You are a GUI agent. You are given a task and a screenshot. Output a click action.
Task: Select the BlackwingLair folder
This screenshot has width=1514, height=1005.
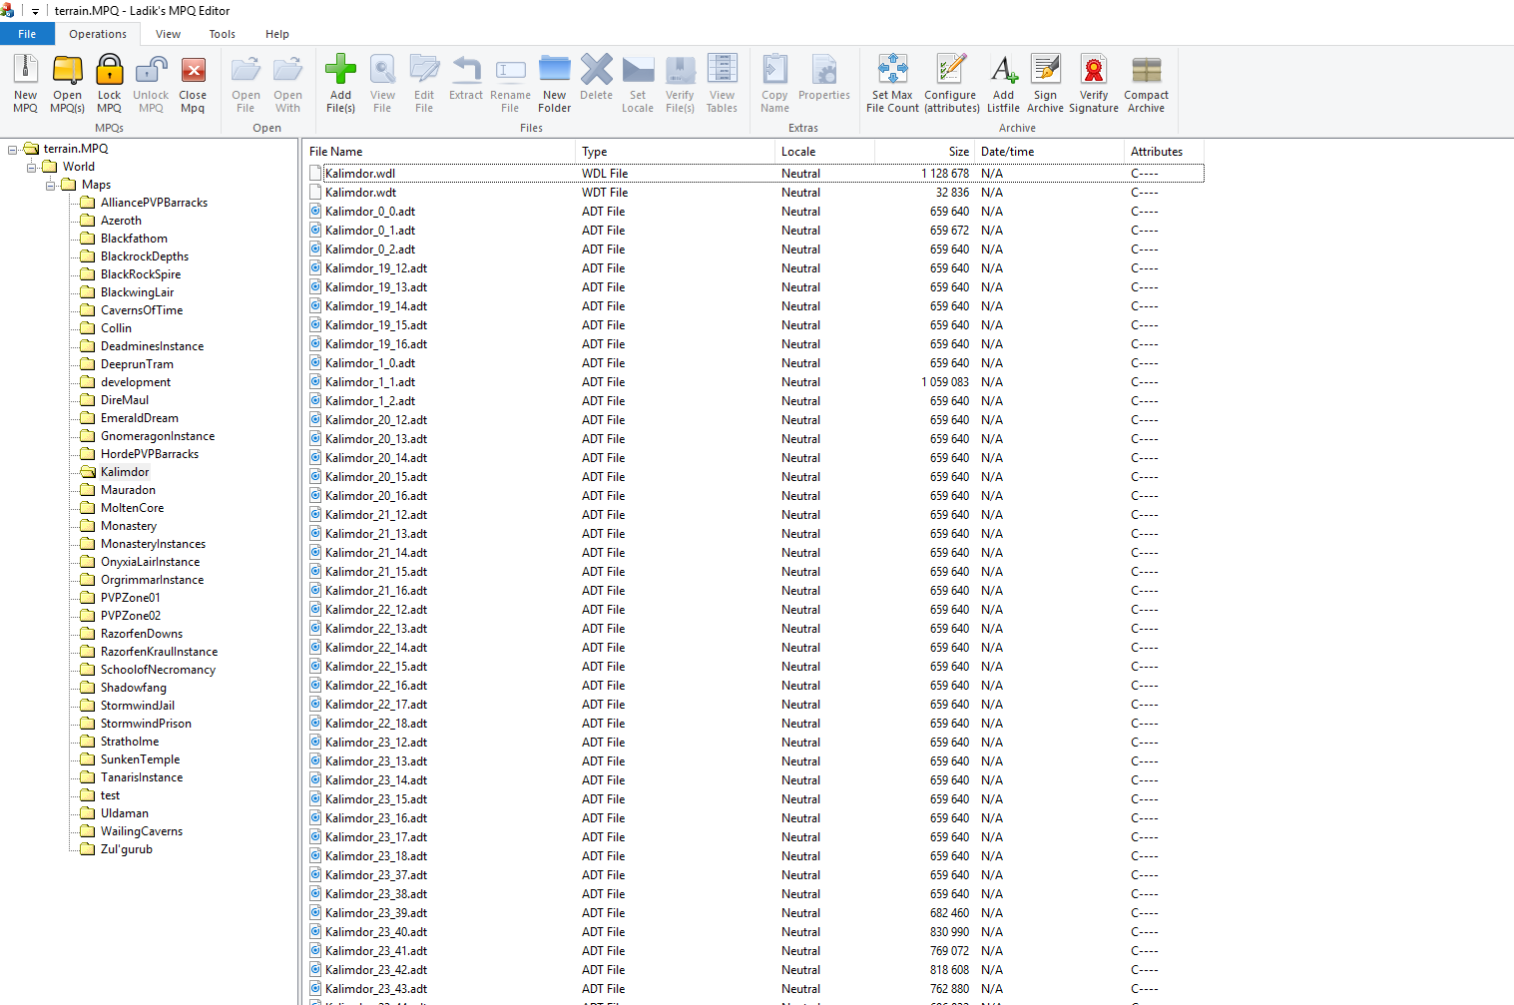[137, 292]
